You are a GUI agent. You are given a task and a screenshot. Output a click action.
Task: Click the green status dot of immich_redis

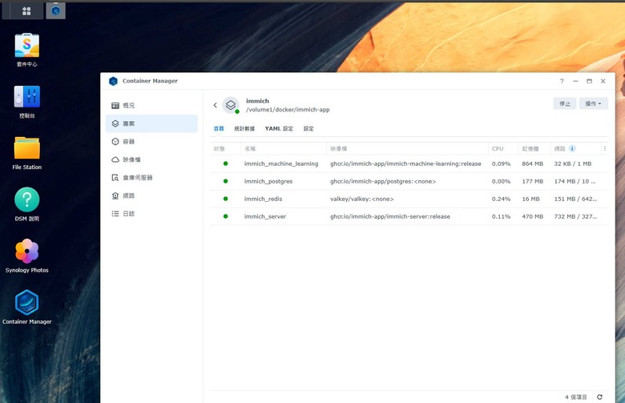226,199
